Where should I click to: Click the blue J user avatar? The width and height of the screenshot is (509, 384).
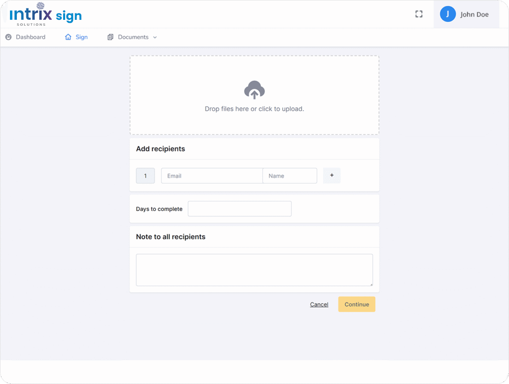click(x=447, y=14)
